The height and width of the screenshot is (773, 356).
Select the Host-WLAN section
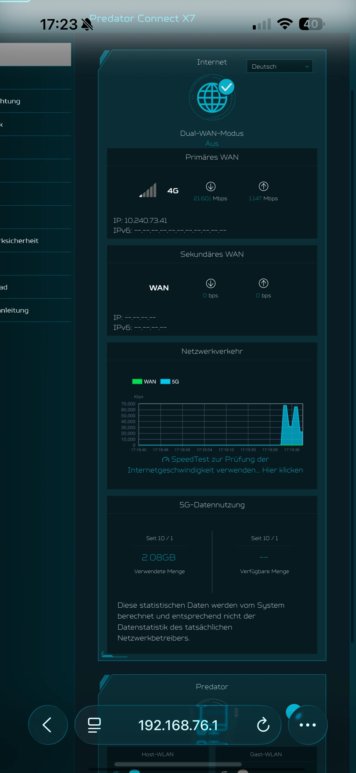click(158, 754)
